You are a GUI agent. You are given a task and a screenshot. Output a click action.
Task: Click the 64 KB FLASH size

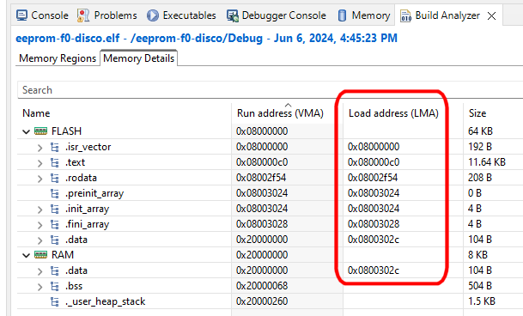pos(480,131)
